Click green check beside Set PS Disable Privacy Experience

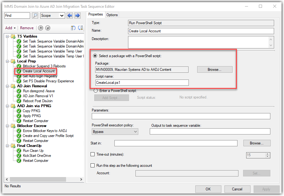19,81
